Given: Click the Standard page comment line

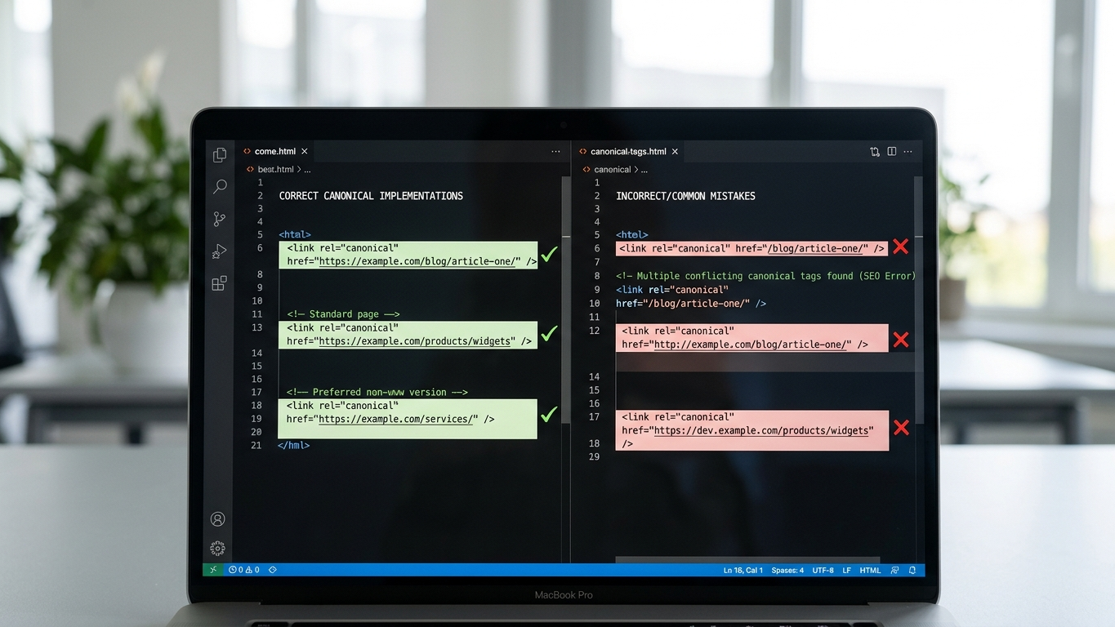Looking at the screenshot, I should click(x=343, y=314).
